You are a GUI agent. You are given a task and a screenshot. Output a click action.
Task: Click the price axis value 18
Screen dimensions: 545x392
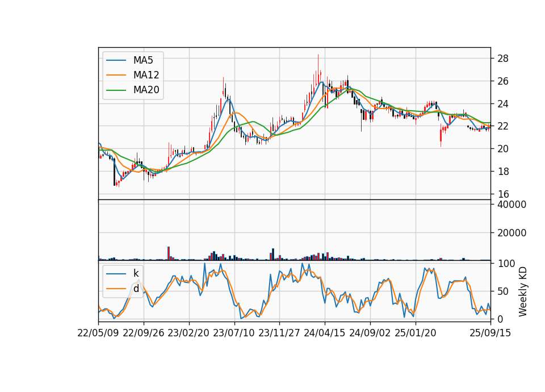pos(503,171)
